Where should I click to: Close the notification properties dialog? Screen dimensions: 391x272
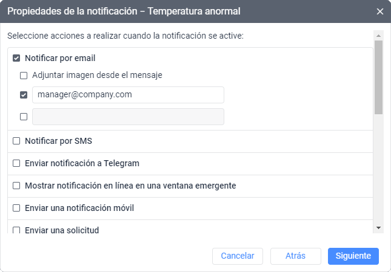coord(380,11)
